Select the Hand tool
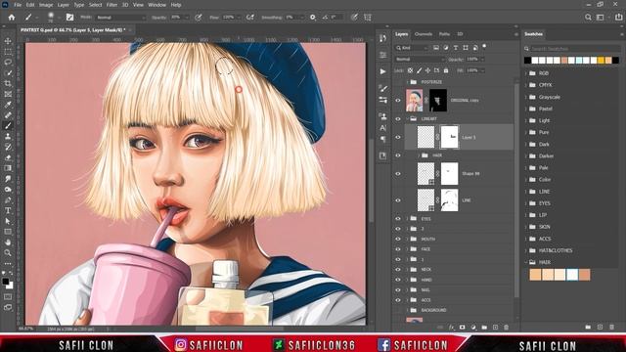The image size is (626, 352). coord(8,242)
